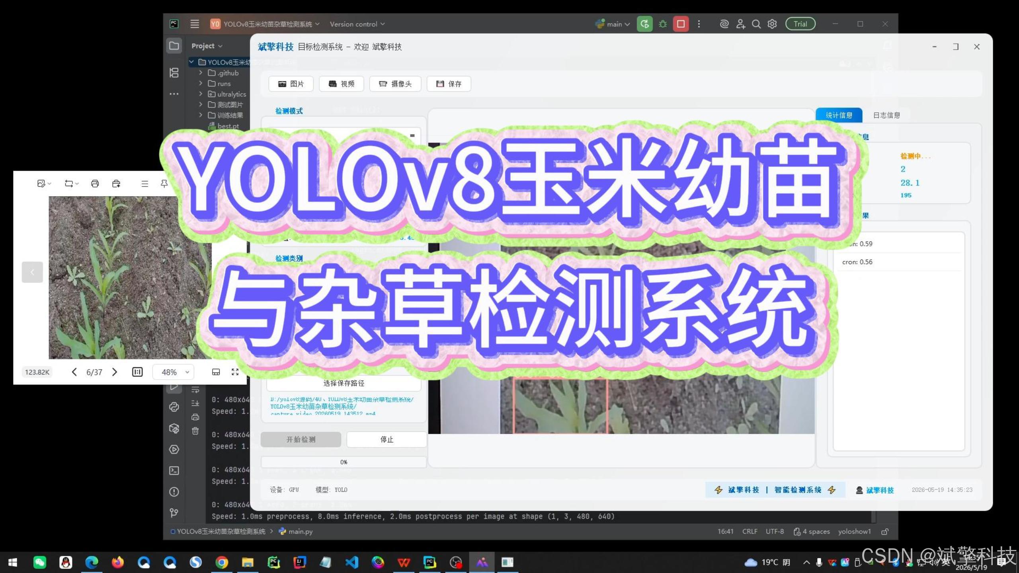Toggle thumbnail strip in image viewer
The height and width of the screenshot is (573, 1019).
pyautogui.click(x=216, y=372)
